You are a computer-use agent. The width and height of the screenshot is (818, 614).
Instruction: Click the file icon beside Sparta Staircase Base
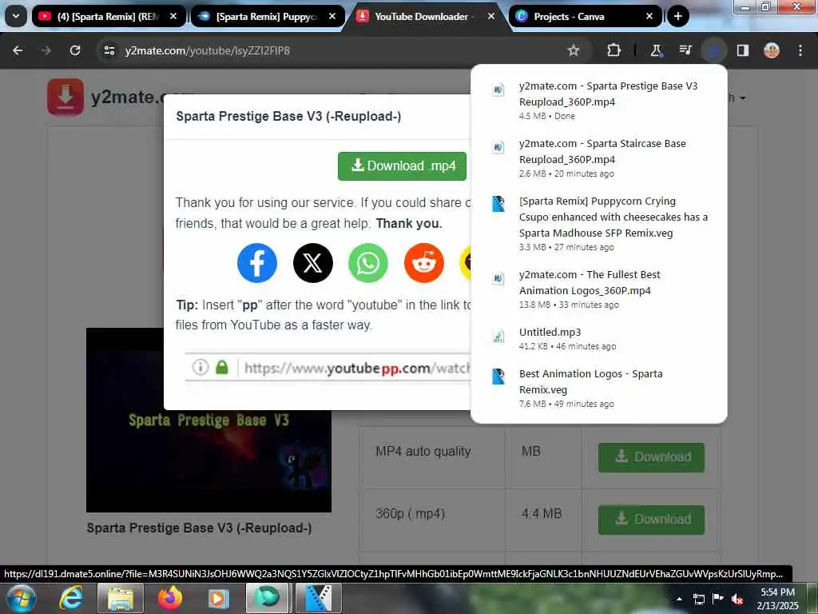498,147
